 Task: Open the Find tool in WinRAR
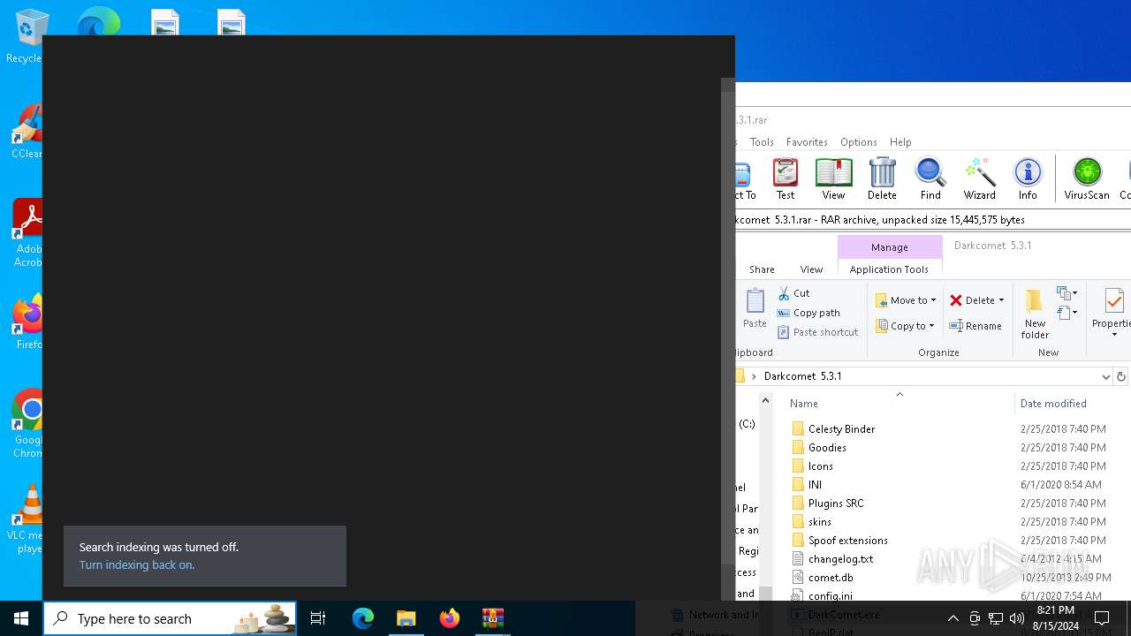(x=930, y=178)
